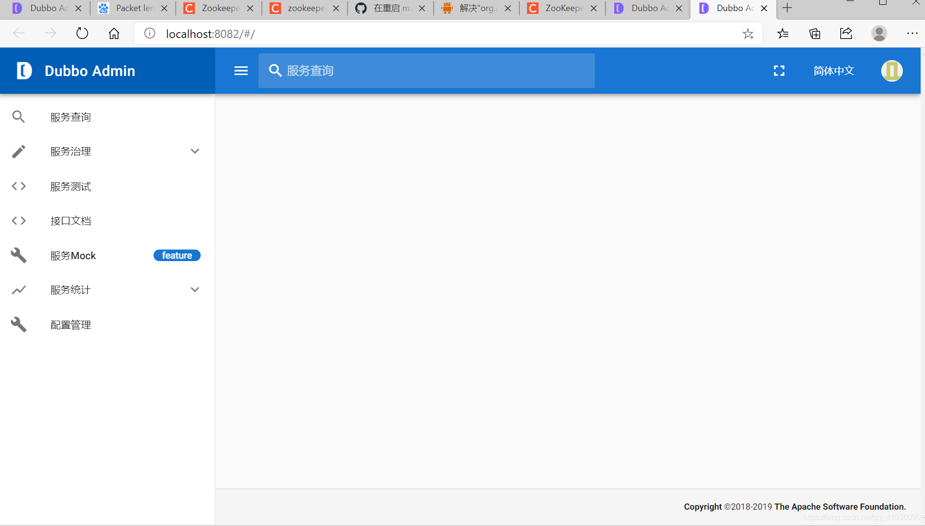This screenshot has width=925, height=526.
Task: Click the trend line icon for 服务统计
Action: coord(18,290)
